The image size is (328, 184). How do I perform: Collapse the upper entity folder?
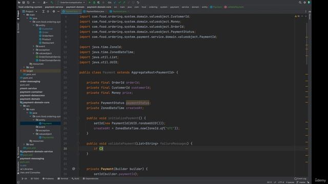[x=33, y=25]
